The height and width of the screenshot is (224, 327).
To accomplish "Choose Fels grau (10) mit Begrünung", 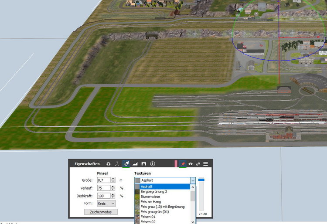I will tap(163, 207).
